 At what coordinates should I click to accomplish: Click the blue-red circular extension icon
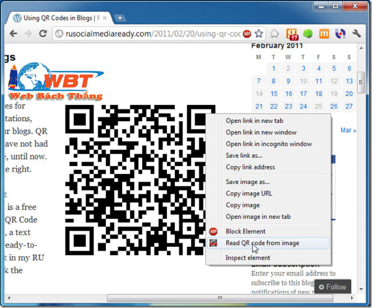(x=340, y=34)
